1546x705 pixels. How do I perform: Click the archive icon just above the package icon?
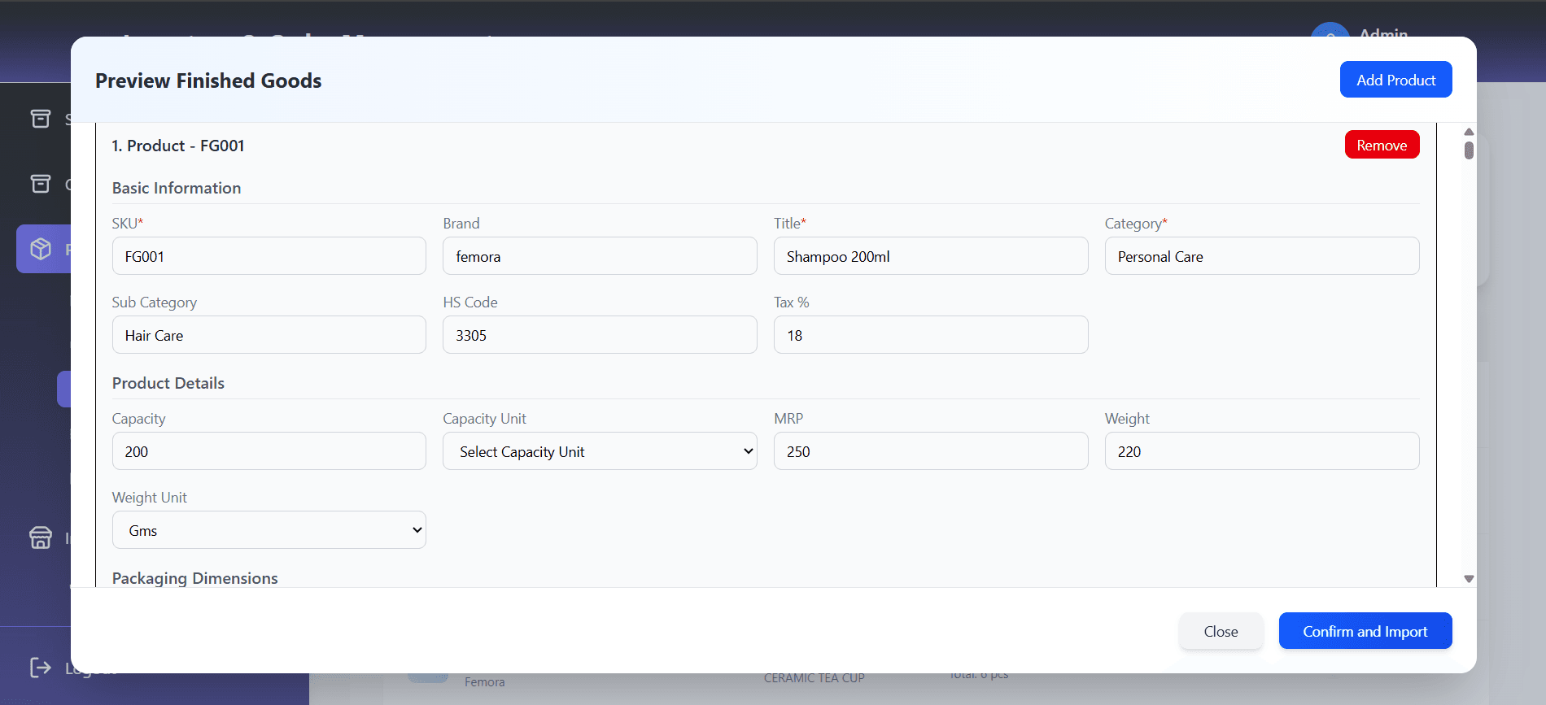pos(41,184)
